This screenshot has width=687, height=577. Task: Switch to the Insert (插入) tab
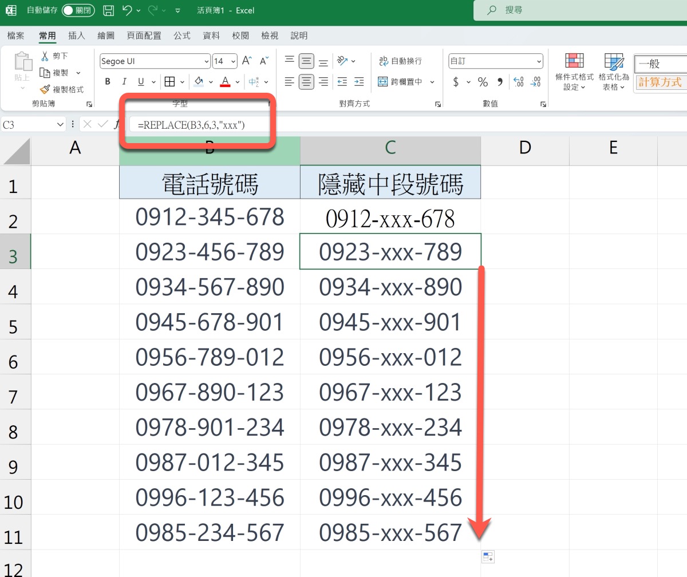76,35
